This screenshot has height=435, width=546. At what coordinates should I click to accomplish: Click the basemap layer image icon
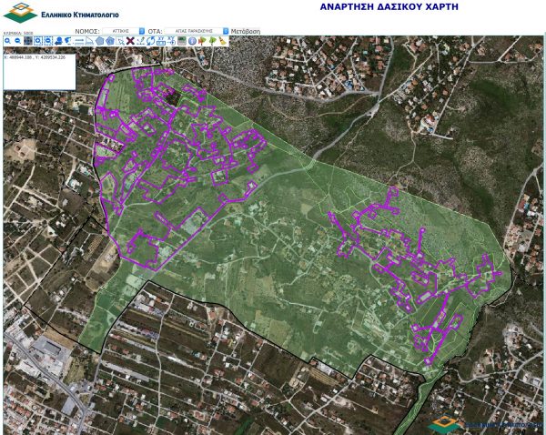click(x=181, y=41)
